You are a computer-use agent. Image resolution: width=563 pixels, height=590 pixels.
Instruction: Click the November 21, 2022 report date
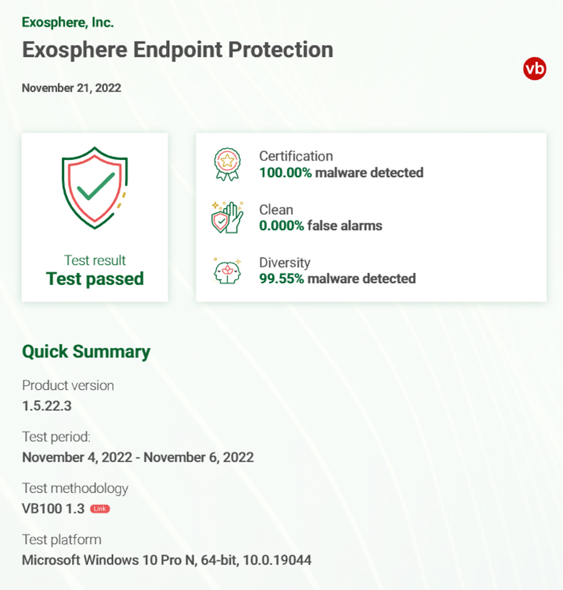(x=71, y=88)
